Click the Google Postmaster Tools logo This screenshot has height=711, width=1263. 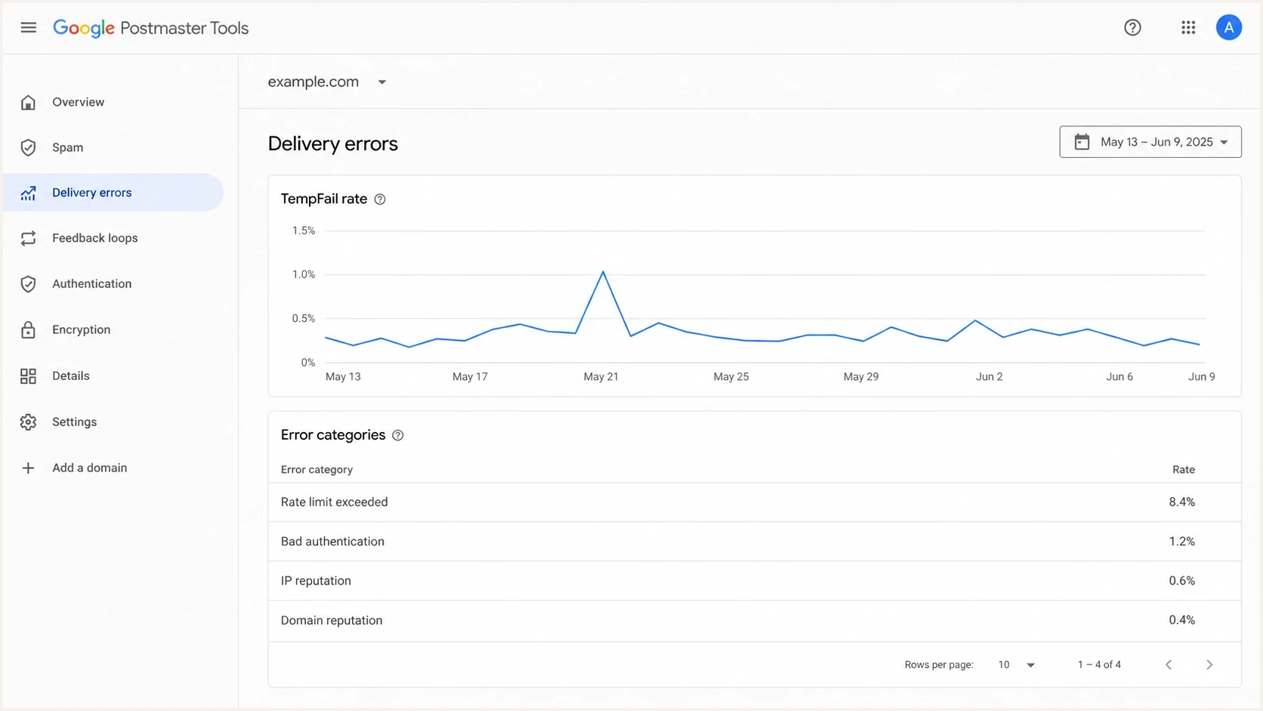150,28
